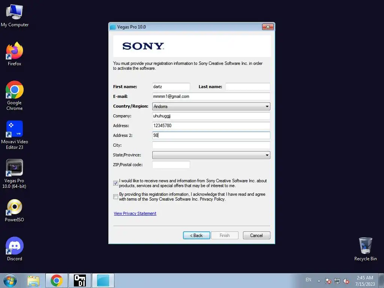Screen dimensions: 384x288
Task: Click the E-mail input field
Action: click(x=211, y=96)
